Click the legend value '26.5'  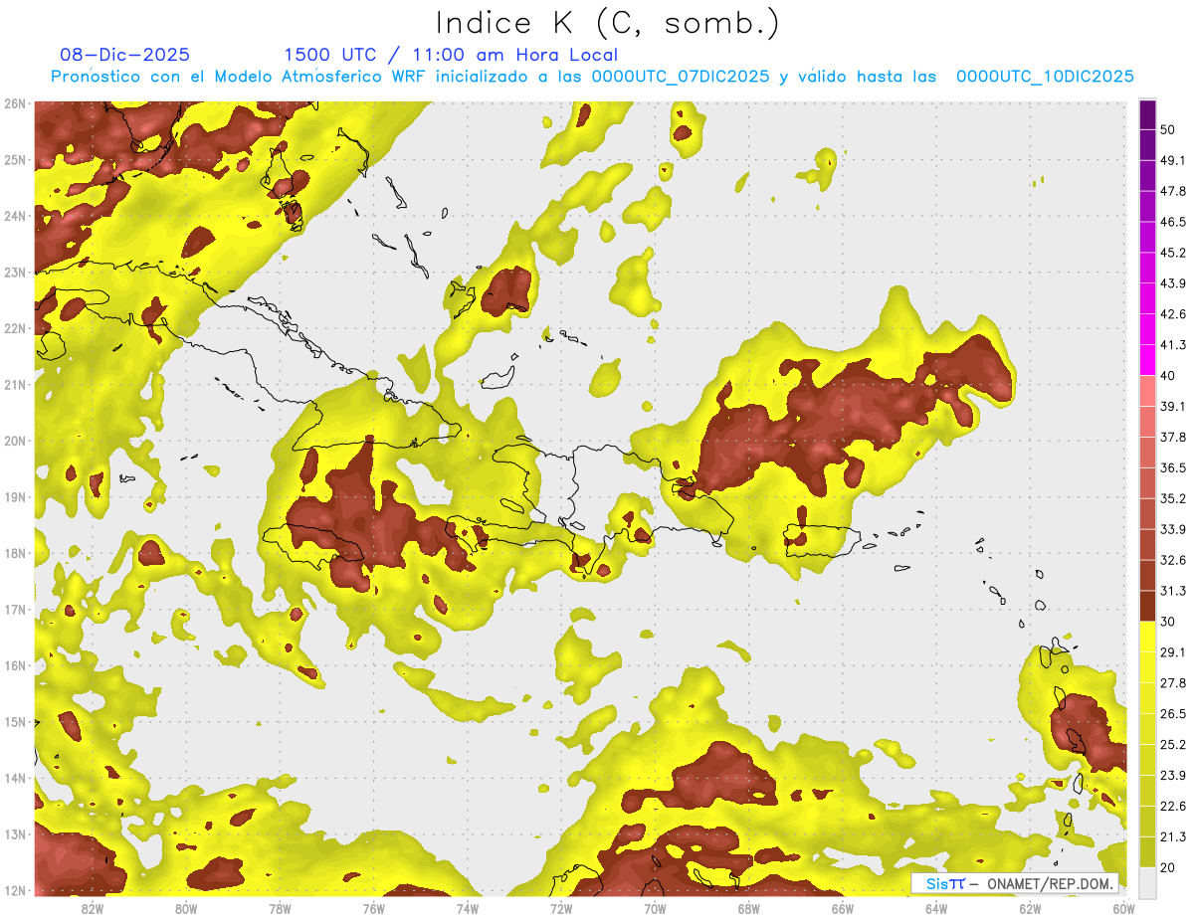click(x=1173, y=714)
